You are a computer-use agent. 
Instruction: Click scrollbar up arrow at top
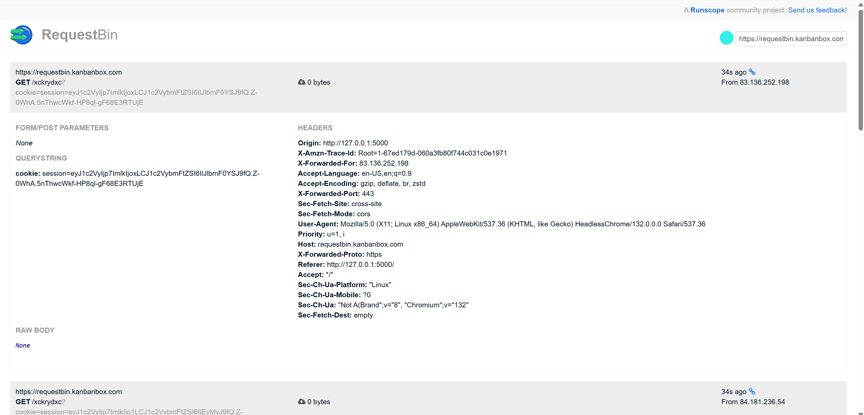click(861, 4)
